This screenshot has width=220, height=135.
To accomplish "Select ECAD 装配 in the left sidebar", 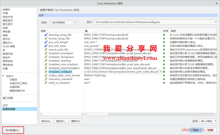I will [9, 46].
